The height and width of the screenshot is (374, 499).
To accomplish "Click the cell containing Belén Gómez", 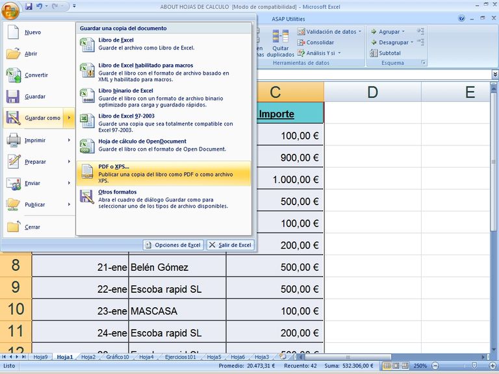I will [177, 267].
